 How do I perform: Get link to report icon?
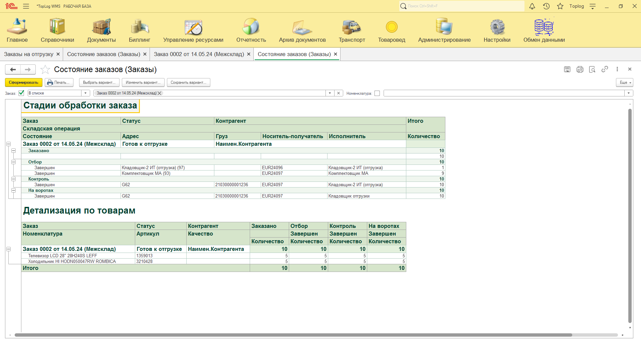(x=605, y=69)
